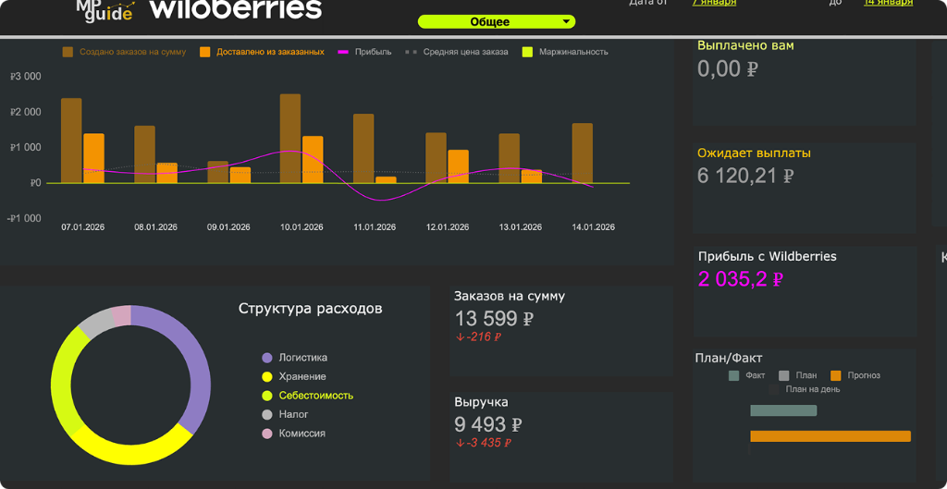Screen dimensions: 947x489
Task: Toggle the Логистика label in expense legend
Action: pyautogui.click(x=303, y=358)
